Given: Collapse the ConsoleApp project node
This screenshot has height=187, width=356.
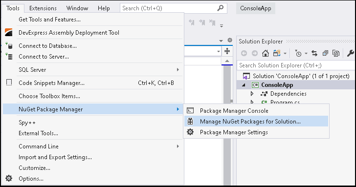Looking at the screenshot, I should coord(244,85).
